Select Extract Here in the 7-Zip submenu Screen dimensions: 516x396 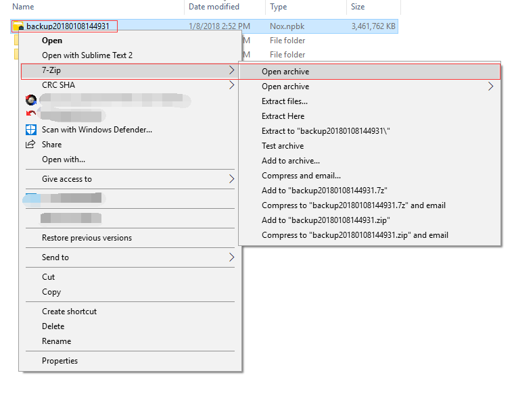pyautogui.click(x=283, y=116)
